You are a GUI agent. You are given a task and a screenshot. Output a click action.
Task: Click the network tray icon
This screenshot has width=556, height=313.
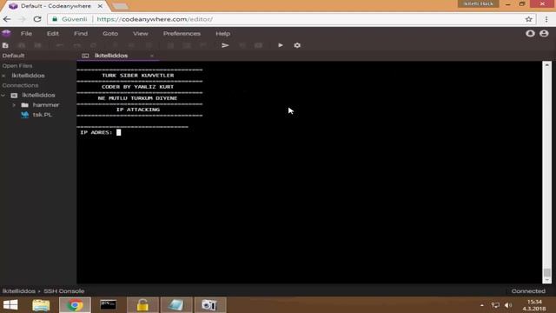[495, 305]
